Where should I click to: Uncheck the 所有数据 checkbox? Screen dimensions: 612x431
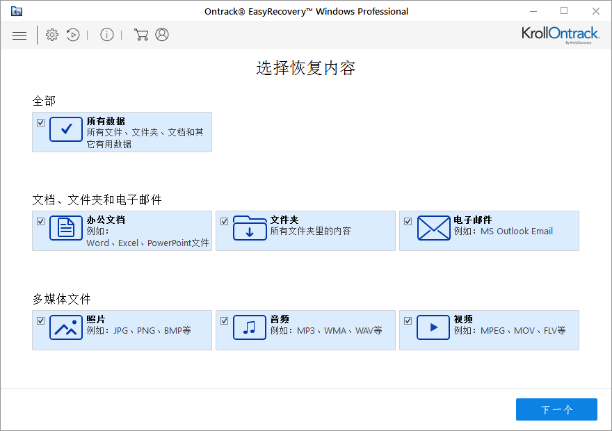[40, 122]
